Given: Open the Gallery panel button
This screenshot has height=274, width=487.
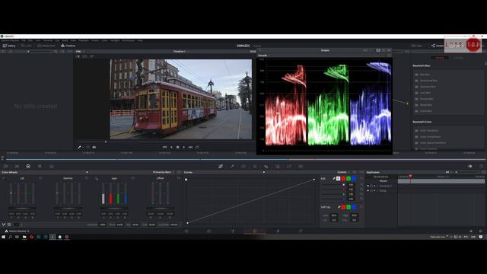Looking at the screenshot, I should (9, 46).
